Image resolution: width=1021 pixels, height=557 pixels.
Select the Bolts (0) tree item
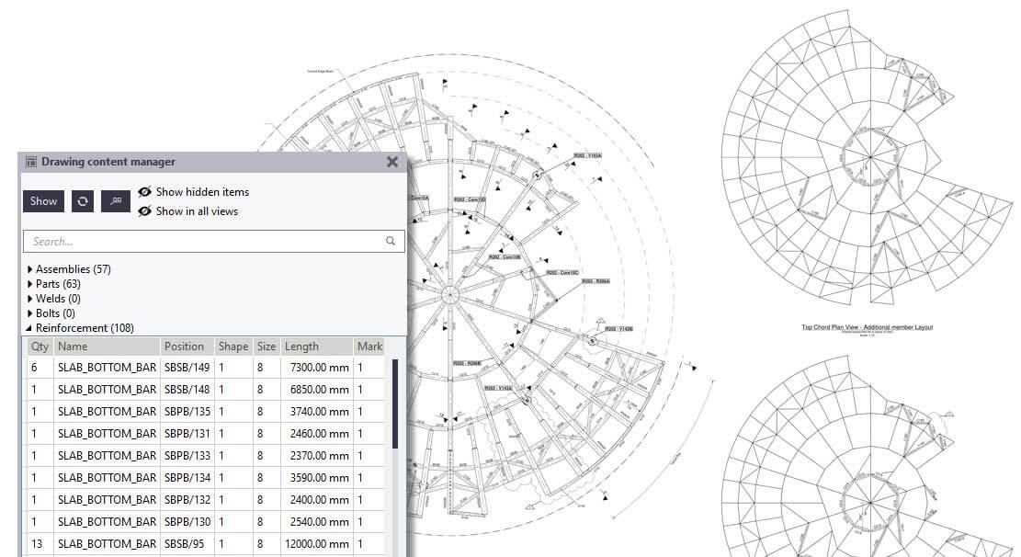point(55,313)
